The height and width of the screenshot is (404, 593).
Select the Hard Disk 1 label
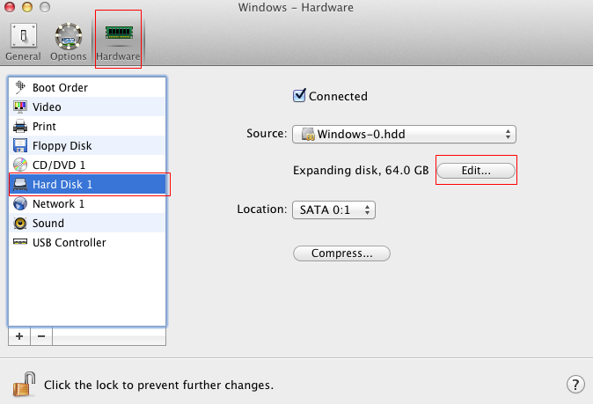point(62,184)
